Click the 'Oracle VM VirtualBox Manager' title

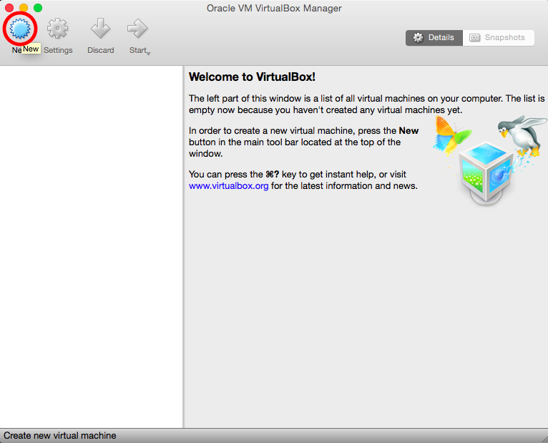tap(274, 8)
